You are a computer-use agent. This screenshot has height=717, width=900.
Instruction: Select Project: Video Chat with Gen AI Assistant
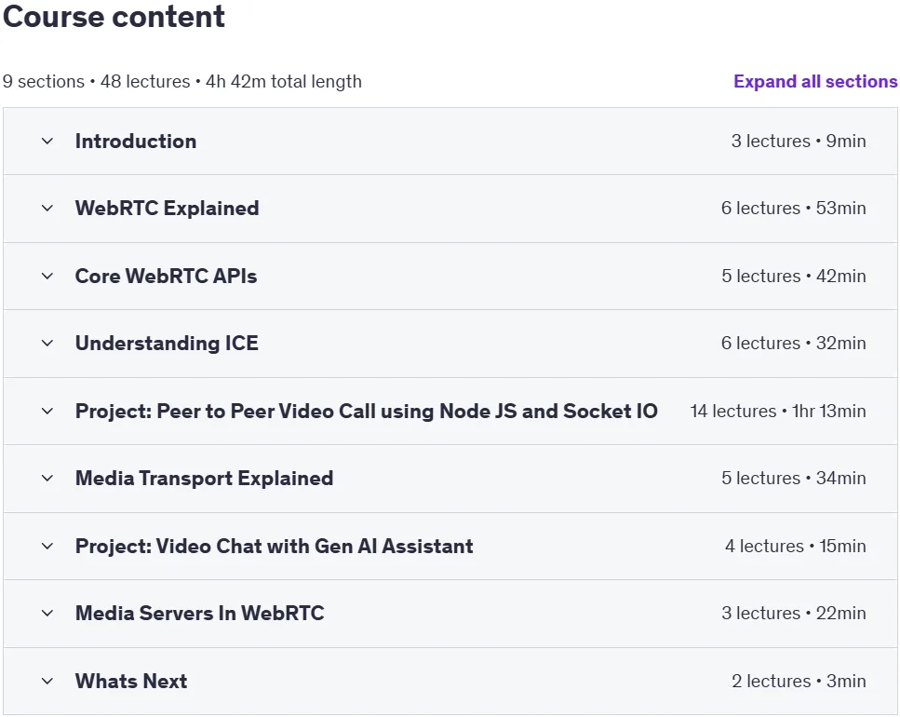(275, 546)
